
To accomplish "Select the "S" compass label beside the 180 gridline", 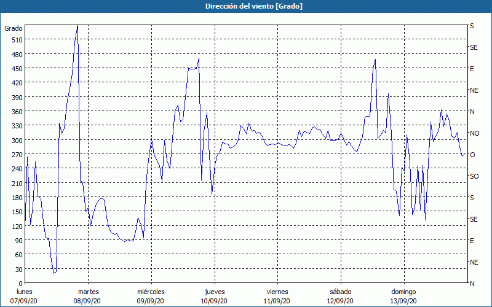I will [x=472, y=198].
